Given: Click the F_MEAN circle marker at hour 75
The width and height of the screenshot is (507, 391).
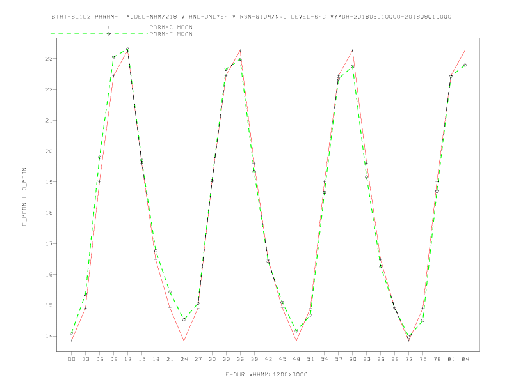Looking at the screenshot, I should [423, 320].
